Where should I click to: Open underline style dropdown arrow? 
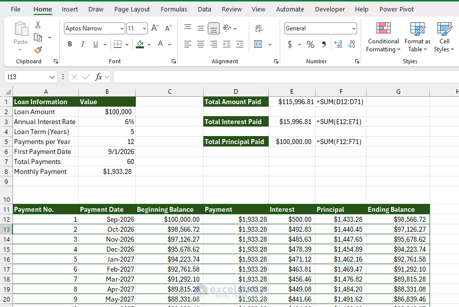(x=105, y=44)
